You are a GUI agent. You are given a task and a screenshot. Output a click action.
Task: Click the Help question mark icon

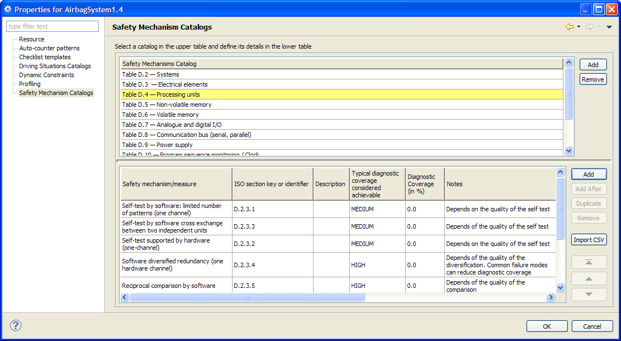[16, 325]
